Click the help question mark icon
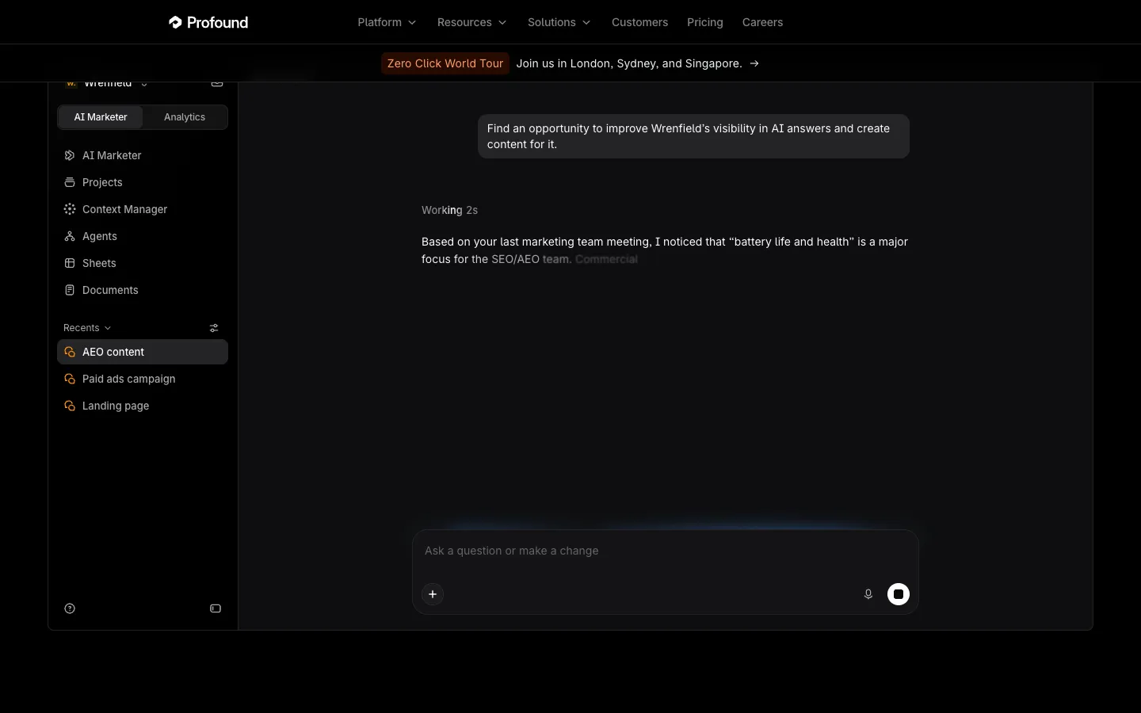This screenshot has width=1141, height=713. [x=70, y=608]
